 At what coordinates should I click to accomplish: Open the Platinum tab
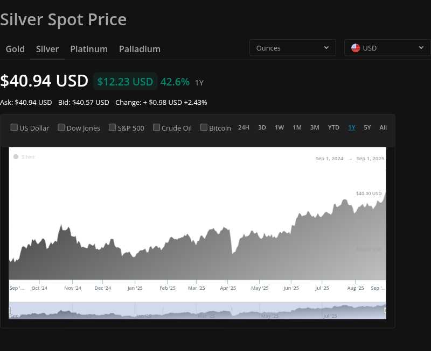pyautogui.click(x=89, y=49)
